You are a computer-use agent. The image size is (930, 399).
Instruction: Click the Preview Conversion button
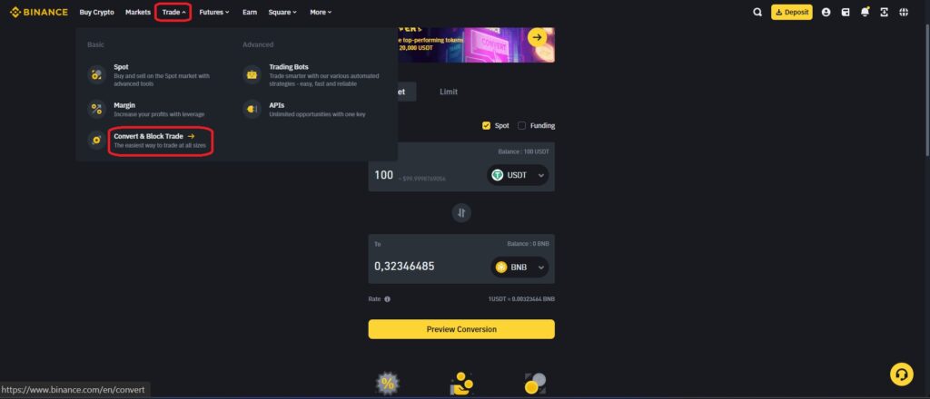[x=461, y=329]
